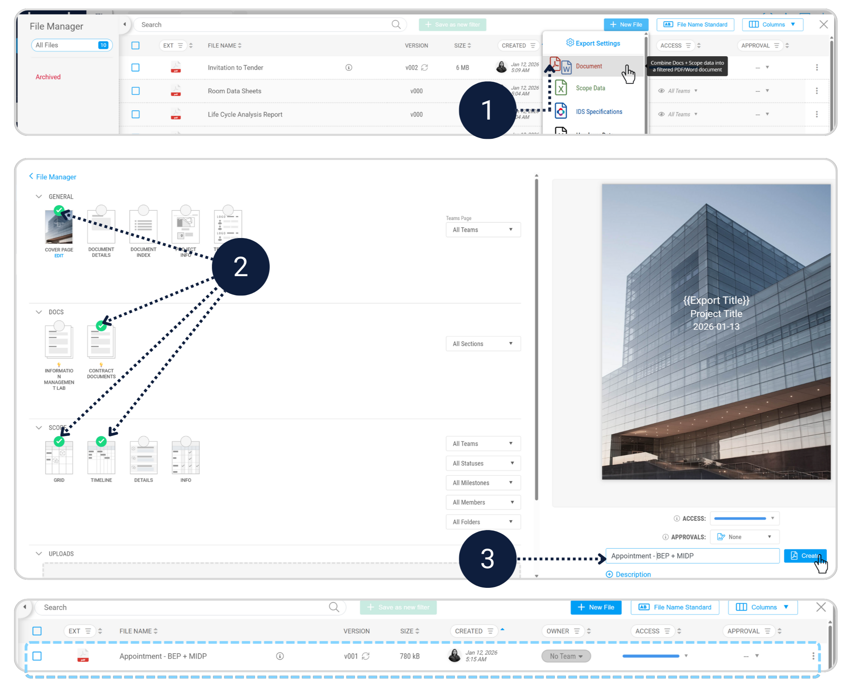Click the Create button
This screenshot has height=690, width=848.
805,556
